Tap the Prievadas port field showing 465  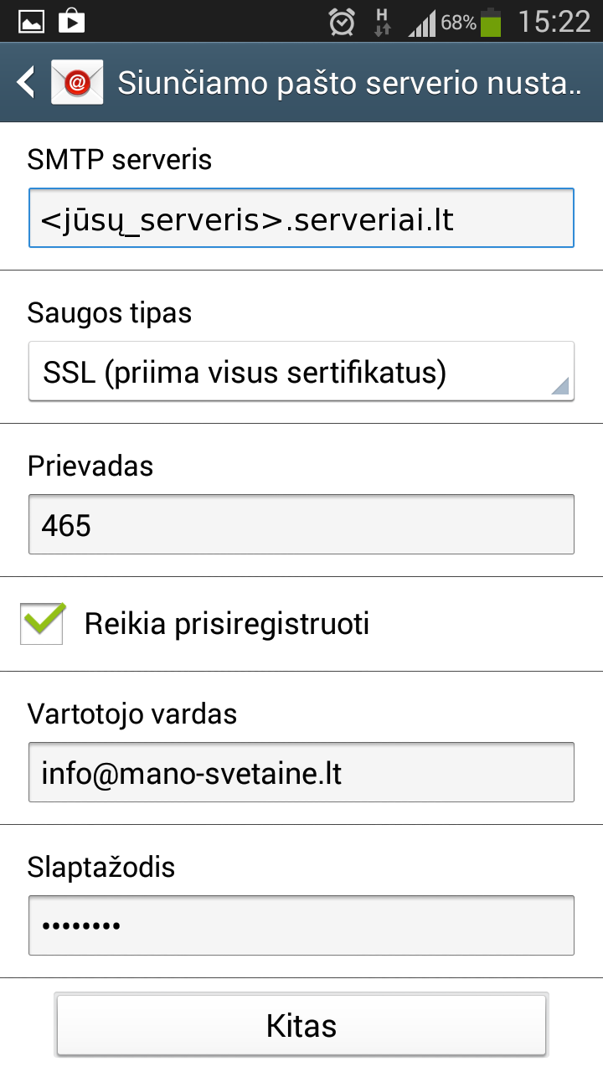[301, 525]
